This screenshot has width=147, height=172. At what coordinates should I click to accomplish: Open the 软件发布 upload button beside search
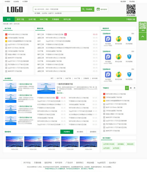pyautogui.click(x=102, y=9)
